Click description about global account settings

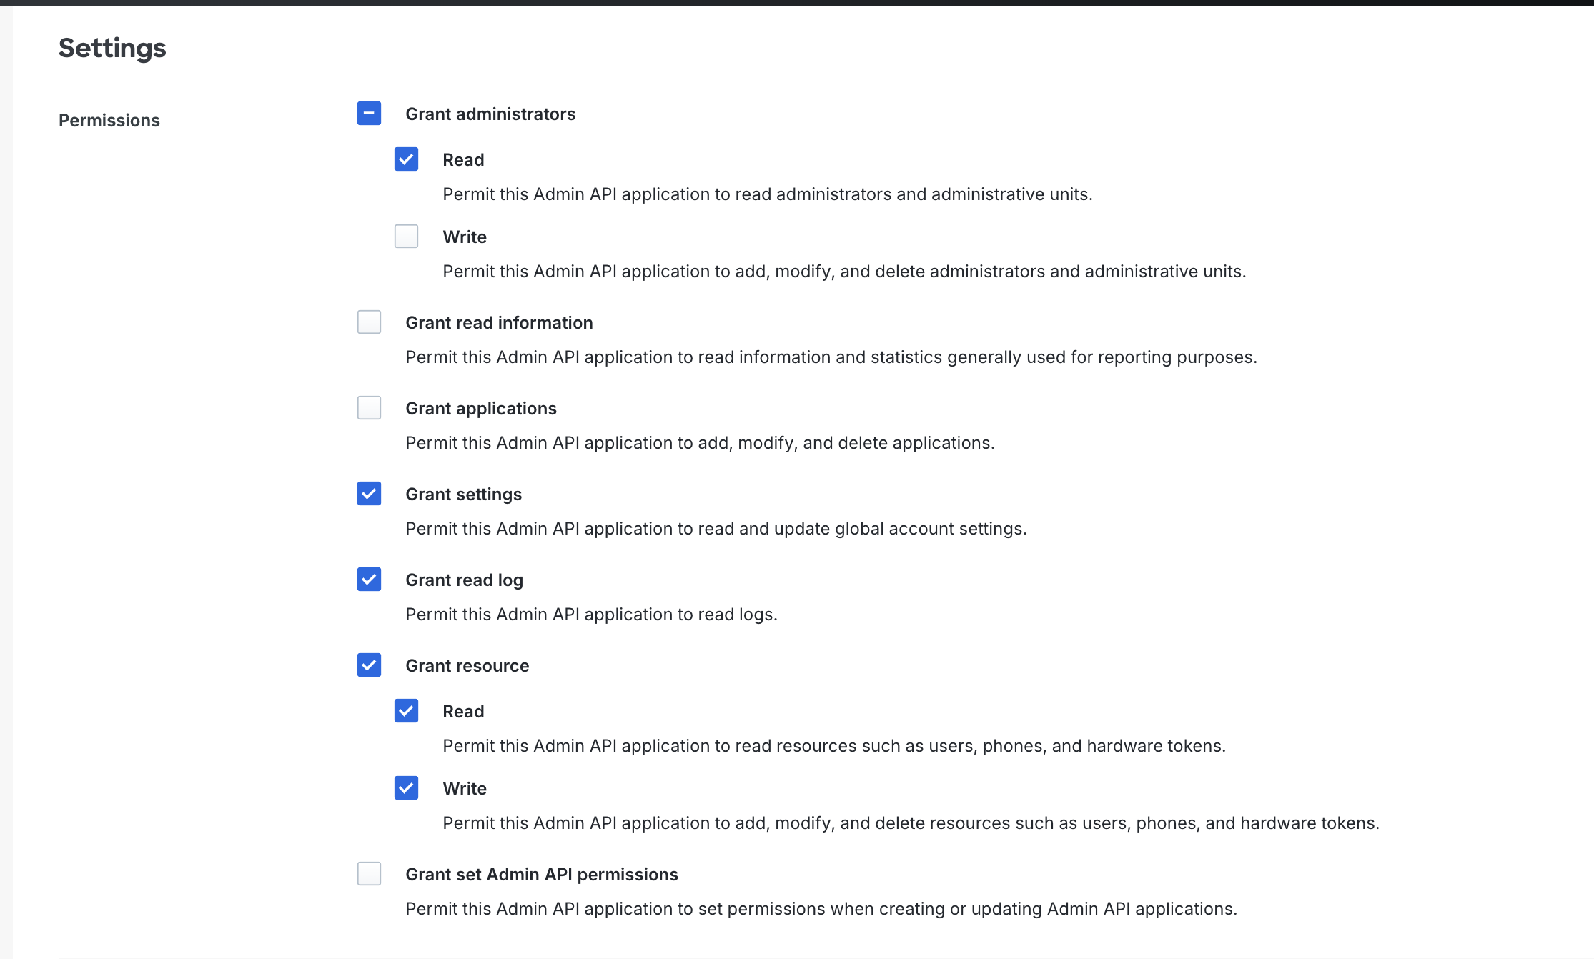pos(716,529)
